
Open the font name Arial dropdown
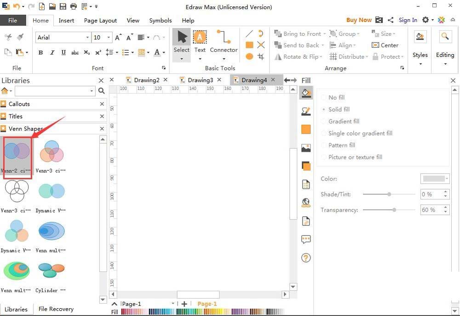tap(87, 38)
